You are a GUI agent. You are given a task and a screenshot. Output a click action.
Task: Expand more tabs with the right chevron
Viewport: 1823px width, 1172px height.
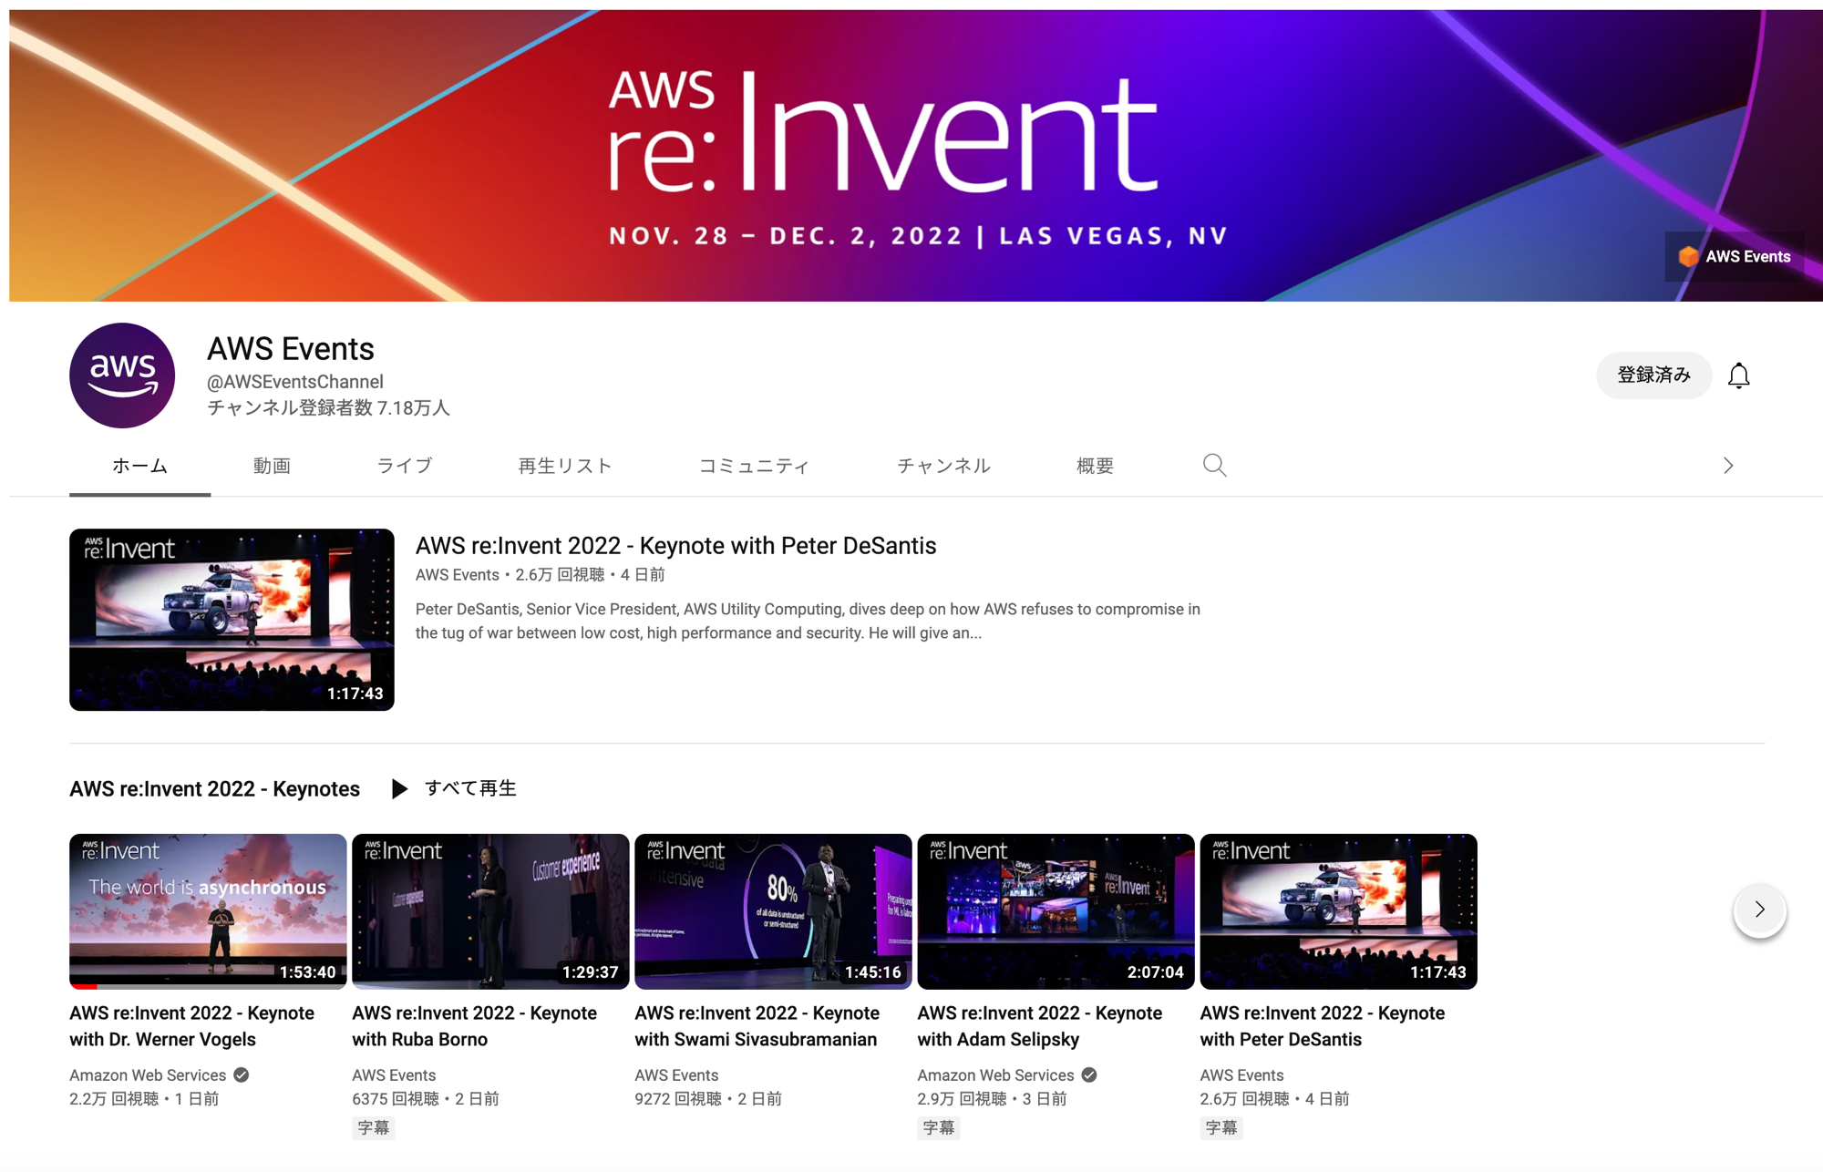click(1727, 465)
